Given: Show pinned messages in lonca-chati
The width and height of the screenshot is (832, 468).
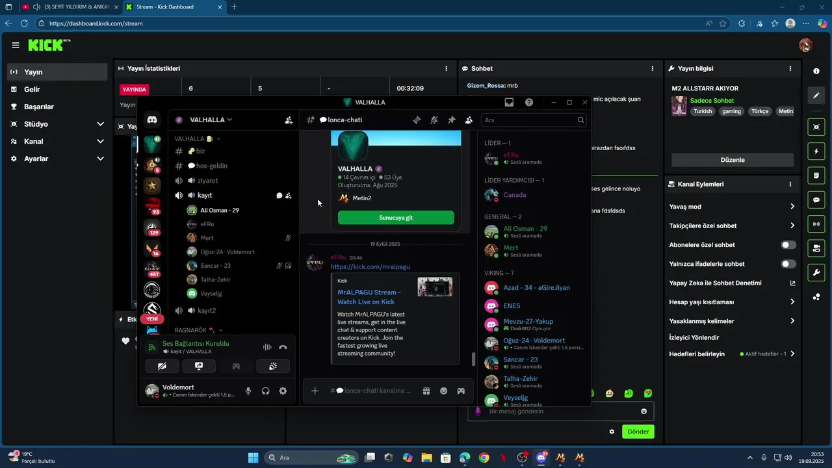Looking at the screenshot, I should (452, 120).
